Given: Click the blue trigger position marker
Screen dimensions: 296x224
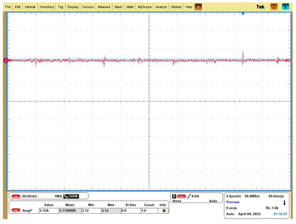Looking at the screenshot, I should coord(243,13).
